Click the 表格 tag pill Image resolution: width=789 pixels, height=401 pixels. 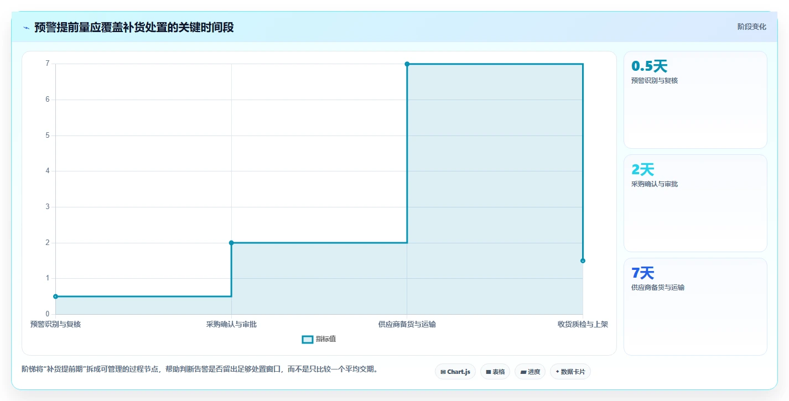[495, 372]
